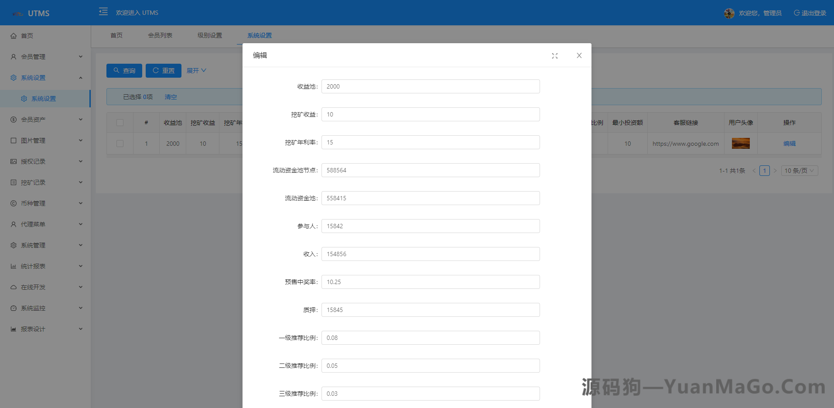
Task: Click the 收益池 input field in the dialog
Action: (431, 86)
